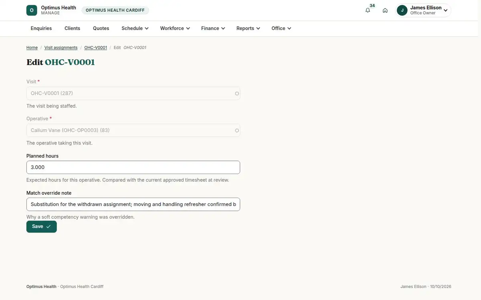
Task: Save the visit assignment
Action: click(42, 226)
